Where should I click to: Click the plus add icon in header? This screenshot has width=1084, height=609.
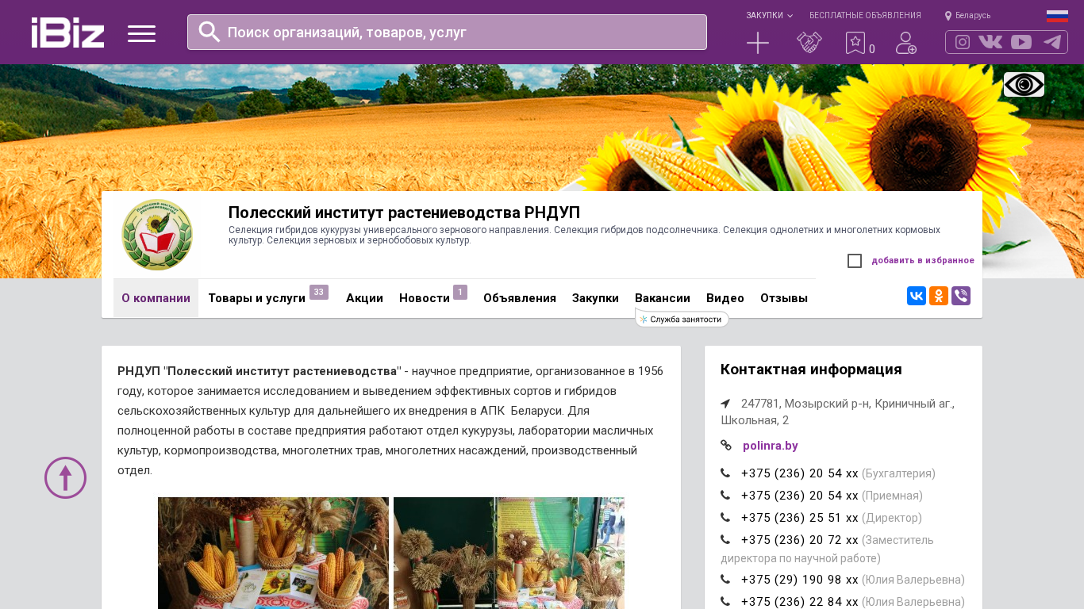(x=758, y=43)
